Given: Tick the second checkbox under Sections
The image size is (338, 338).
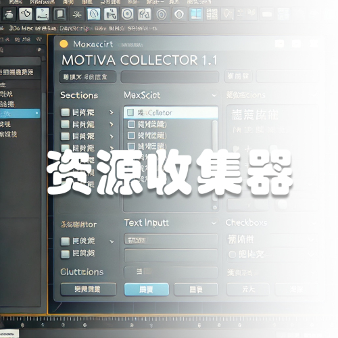Looking at the screenshot, I should 65,124.
